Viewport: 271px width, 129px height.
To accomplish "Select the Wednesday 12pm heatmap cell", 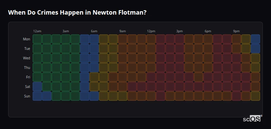I will pyautogui.click(x=151, y=58).
